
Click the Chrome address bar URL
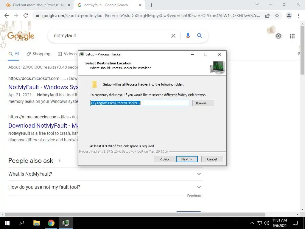(151, 16)
